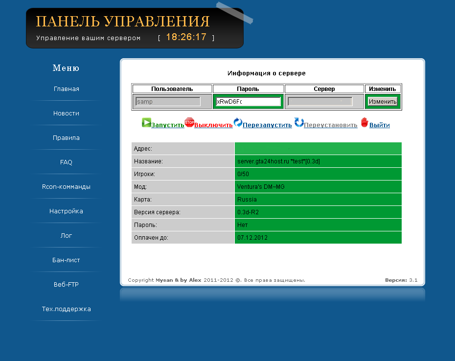Click the Пароль column header in top table

[248, 89]
